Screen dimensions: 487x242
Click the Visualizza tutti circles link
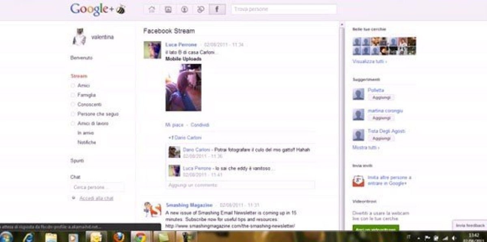click(370, 61)
